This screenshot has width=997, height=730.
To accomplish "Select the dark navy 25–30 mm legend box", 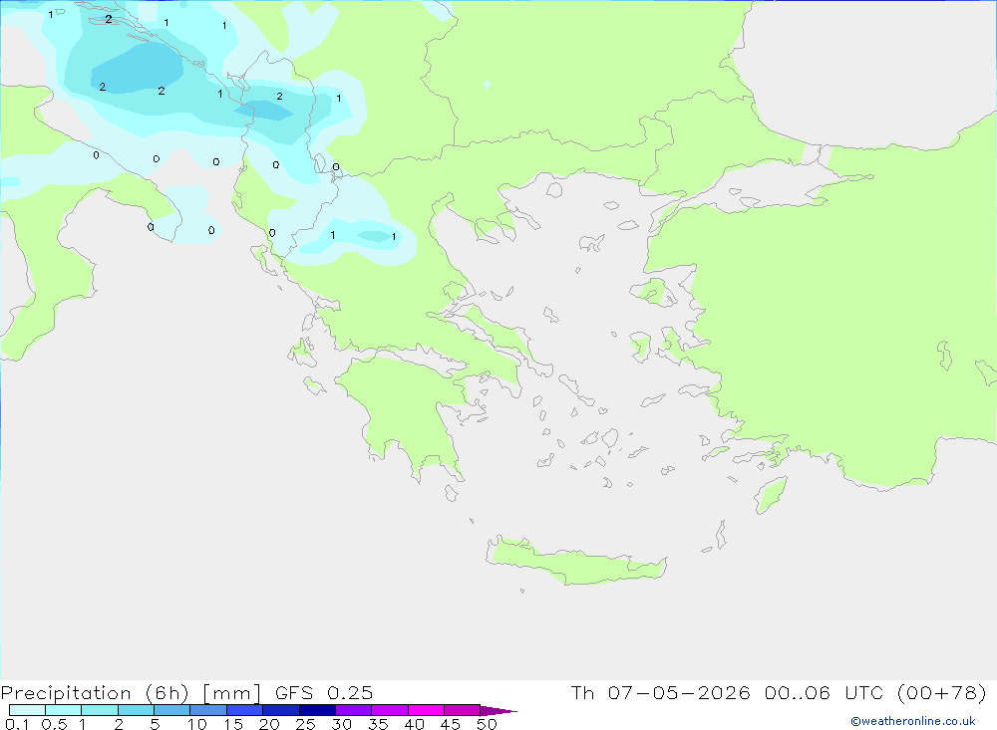I will pyautogui.click(x=317, y=710).
